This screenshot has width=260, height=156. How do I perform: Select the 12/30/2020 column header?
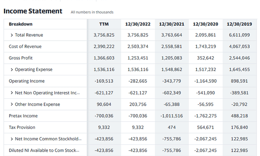205,24
